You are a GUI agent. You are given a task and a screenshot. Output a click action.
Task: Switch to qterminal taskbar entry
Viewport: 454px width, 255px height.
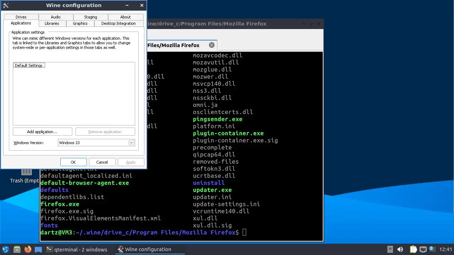[x=77, y=249]
